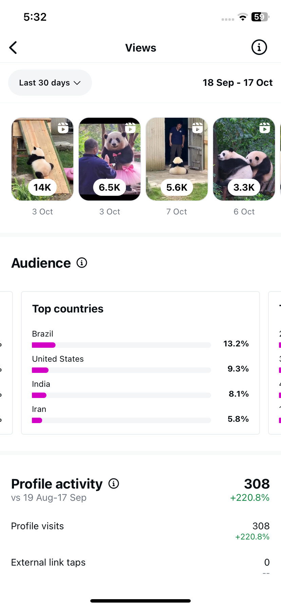Open the Views info icon
The height and width of the screenshot is (608, 281).
259,47
